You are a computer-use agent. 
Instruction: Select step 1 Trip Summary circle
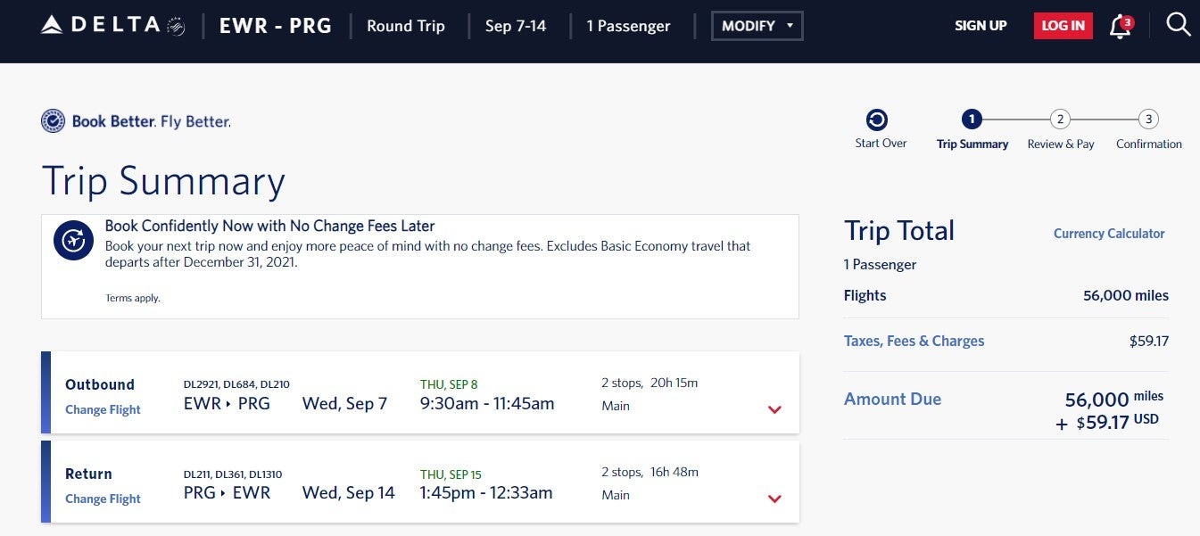point(972,120)
